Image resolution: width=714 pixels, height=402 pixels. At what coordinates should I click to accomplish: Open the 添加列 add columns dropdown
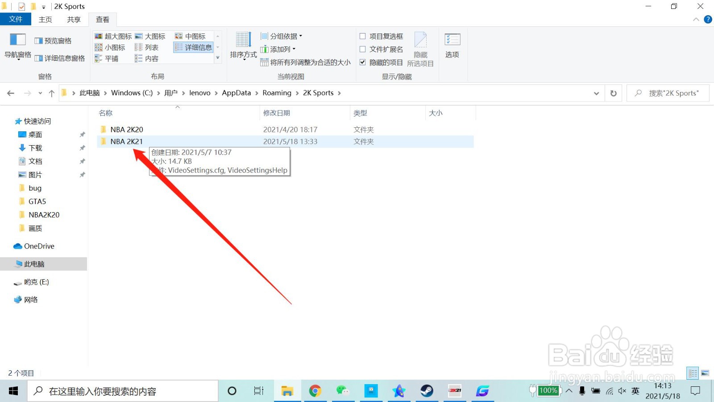[278, 49]
